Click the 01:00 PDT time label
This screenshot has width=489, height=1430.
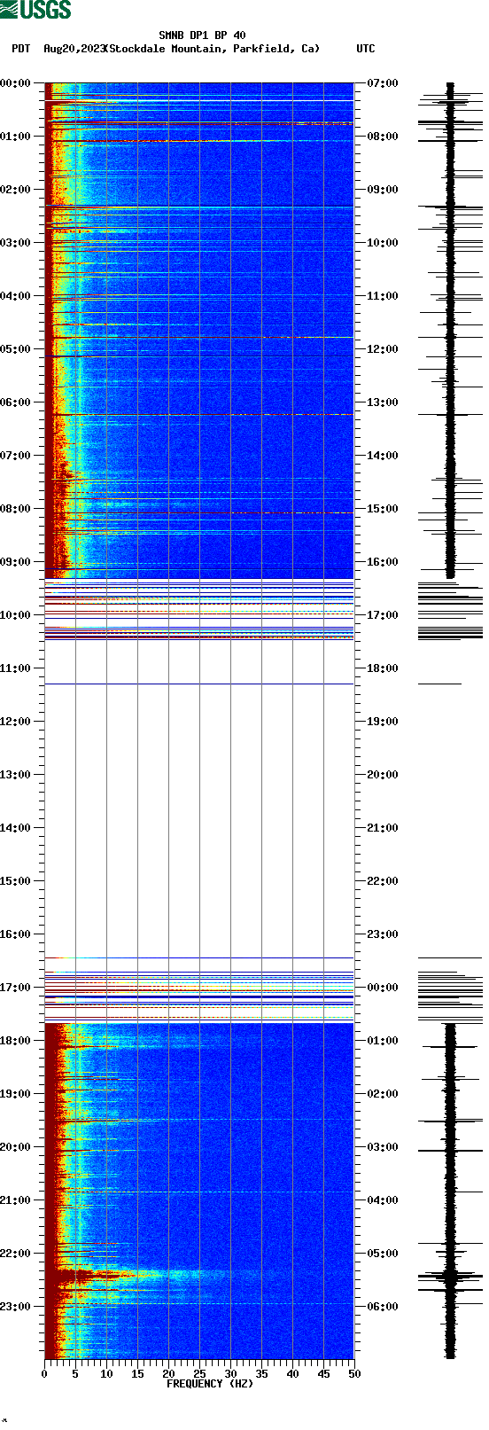(15, 137)
